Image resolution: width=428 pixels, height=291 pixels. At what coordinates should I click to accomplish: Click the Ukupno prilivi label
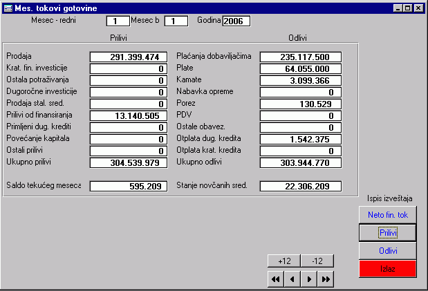[x=28, y=162]
